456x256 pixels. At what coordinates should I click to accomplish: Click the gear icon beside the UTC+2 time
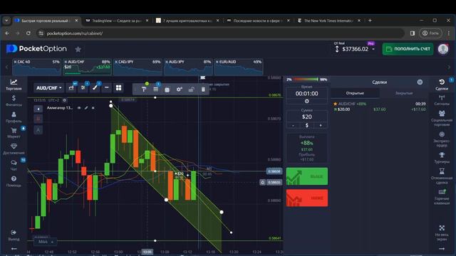coord(65,100)
